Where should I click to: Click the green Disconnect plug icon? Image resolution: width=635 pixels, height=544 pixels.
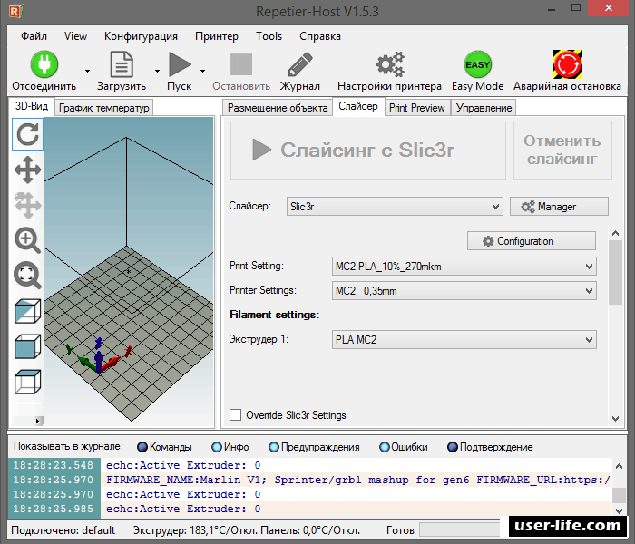click(44, 64)
